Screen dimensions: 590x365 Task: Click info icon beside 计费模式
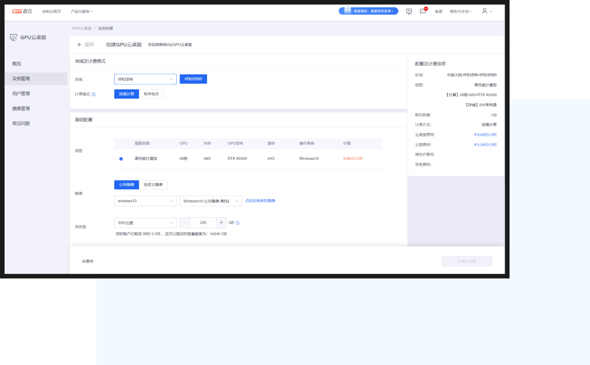click(93, 94)
